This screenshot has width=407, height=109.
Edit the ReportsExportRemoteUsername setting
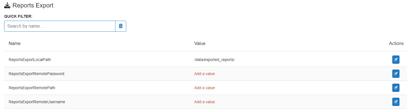pyautogui.click(x=396, y=102)
